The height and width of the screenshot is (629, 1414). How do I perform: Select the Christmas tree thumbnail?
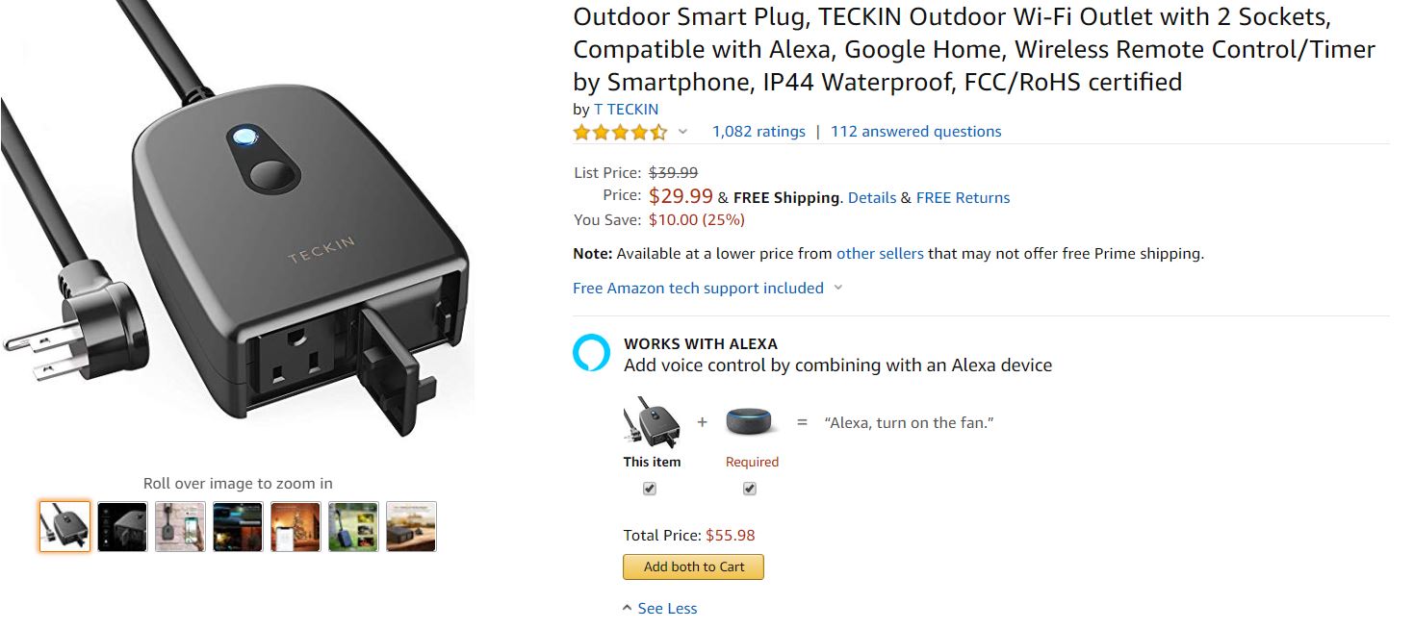pos(296,526)
